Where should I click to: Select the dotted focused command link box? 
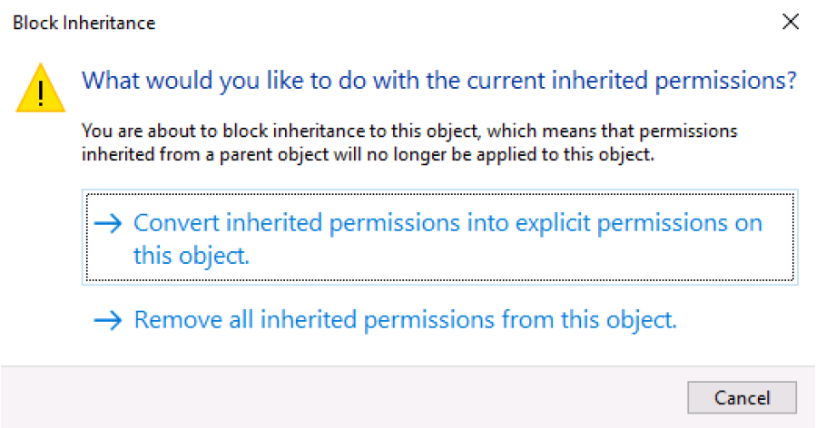tap(439, 238)
